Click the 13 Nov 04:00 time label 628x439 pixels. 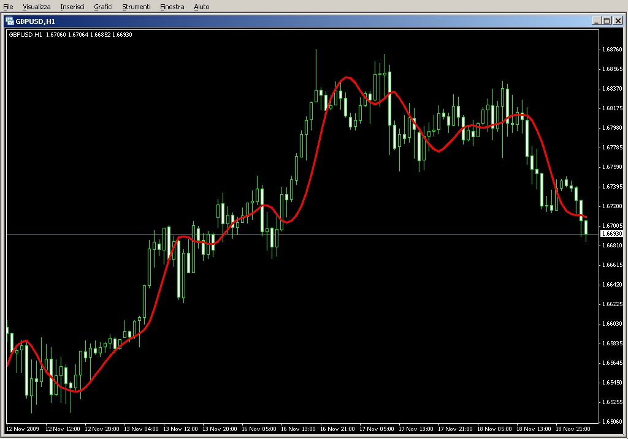(x=141, y=429)
